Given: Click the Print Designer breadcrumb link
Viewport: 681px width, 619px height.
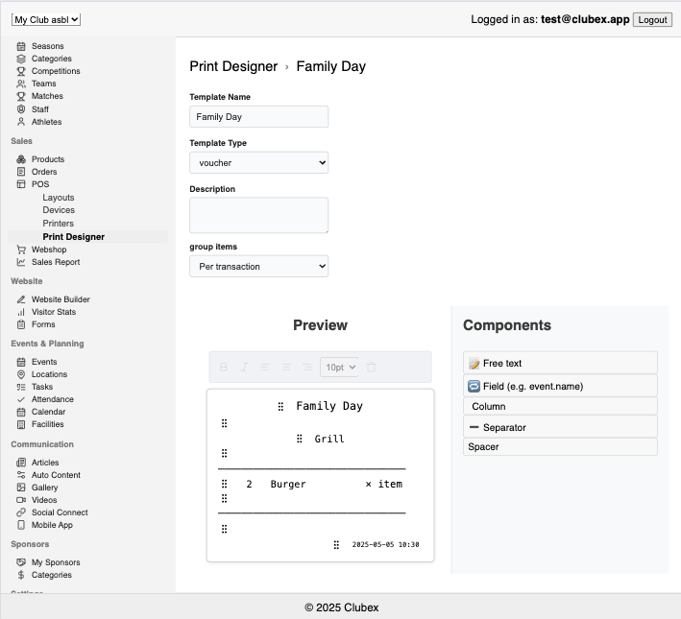Looking at the screenshot, I should coord(233,66).
